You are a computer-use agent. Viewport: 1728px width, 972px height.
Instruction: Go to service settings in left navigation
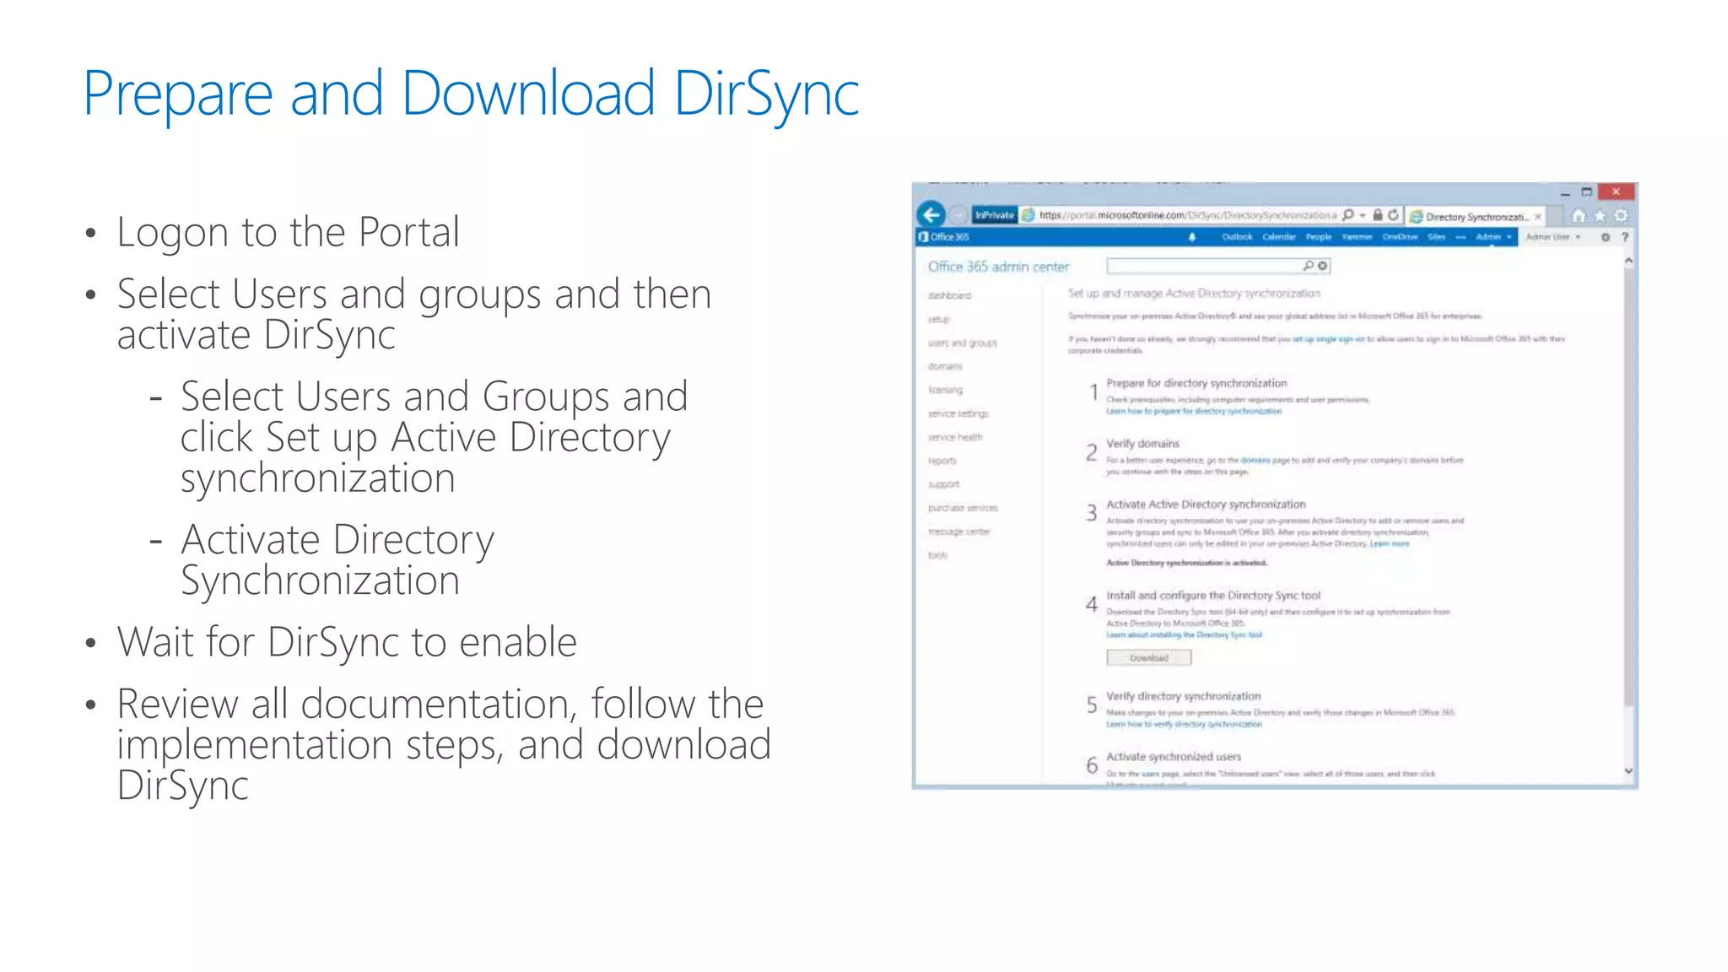tap(958, 413)
